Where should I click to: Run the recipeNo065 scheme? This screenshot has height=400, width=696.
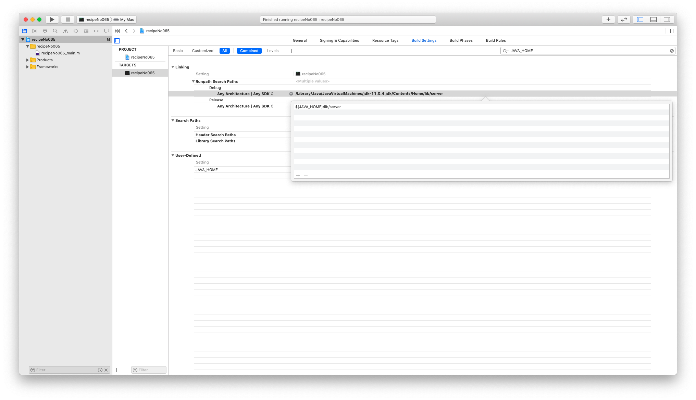pos(52,20)
